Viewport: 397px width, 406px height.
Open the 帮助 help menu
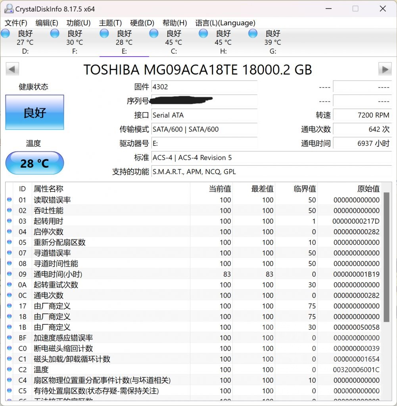[x=175, y=23]
